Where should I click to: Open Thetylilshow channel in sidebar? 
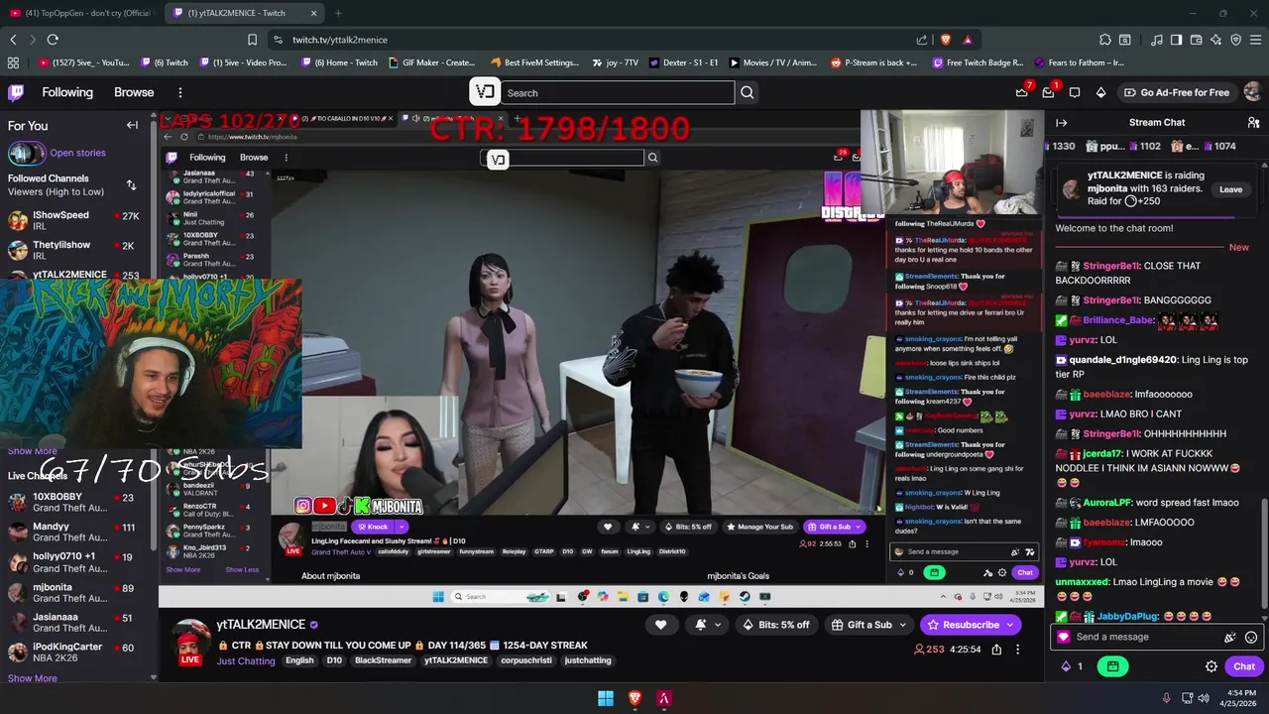(75, 250)
